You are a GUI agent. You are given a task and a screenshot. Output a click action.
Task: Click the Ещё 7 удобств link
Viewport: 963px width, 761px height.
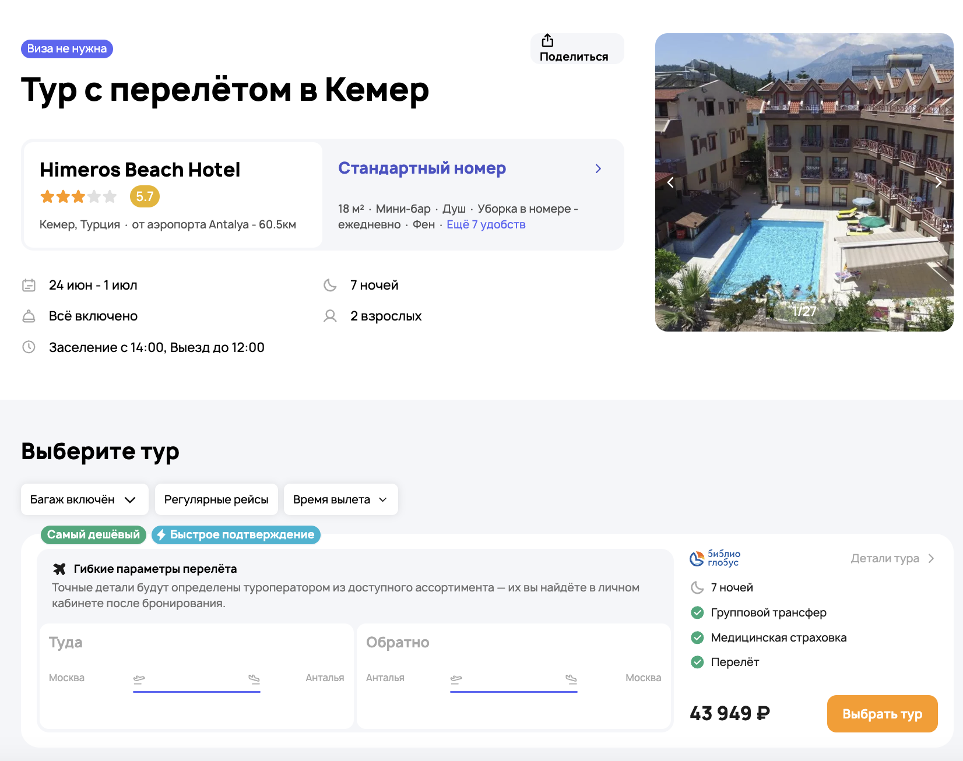point(486,224)
